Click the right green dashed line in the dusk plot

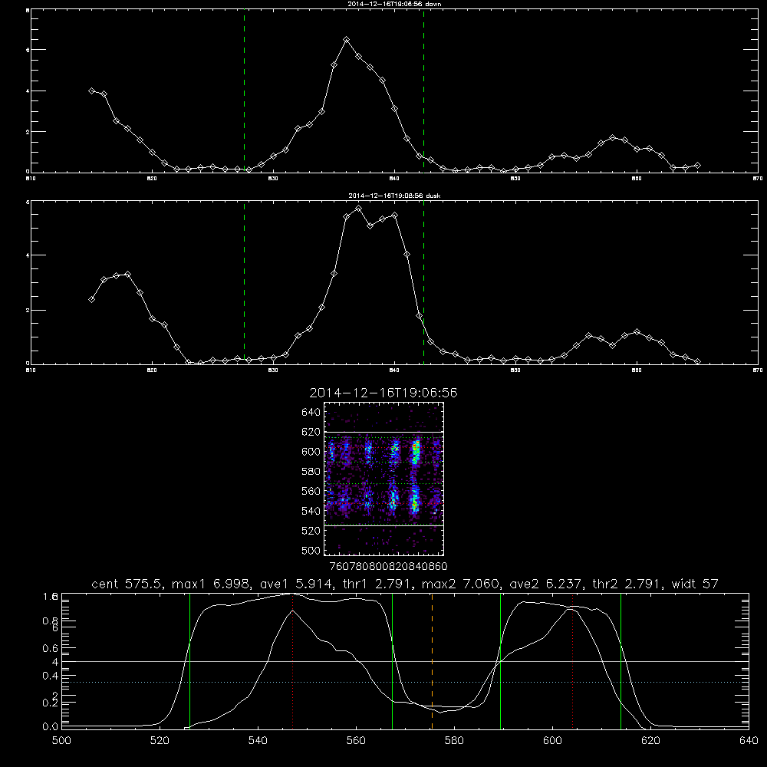[423, 282]
